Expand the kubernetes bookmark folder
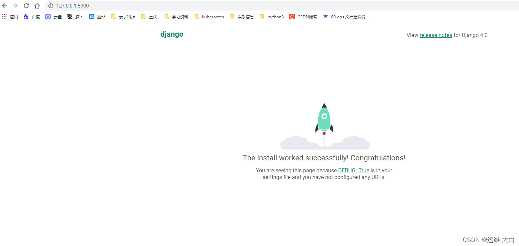 tap(209, 17)
